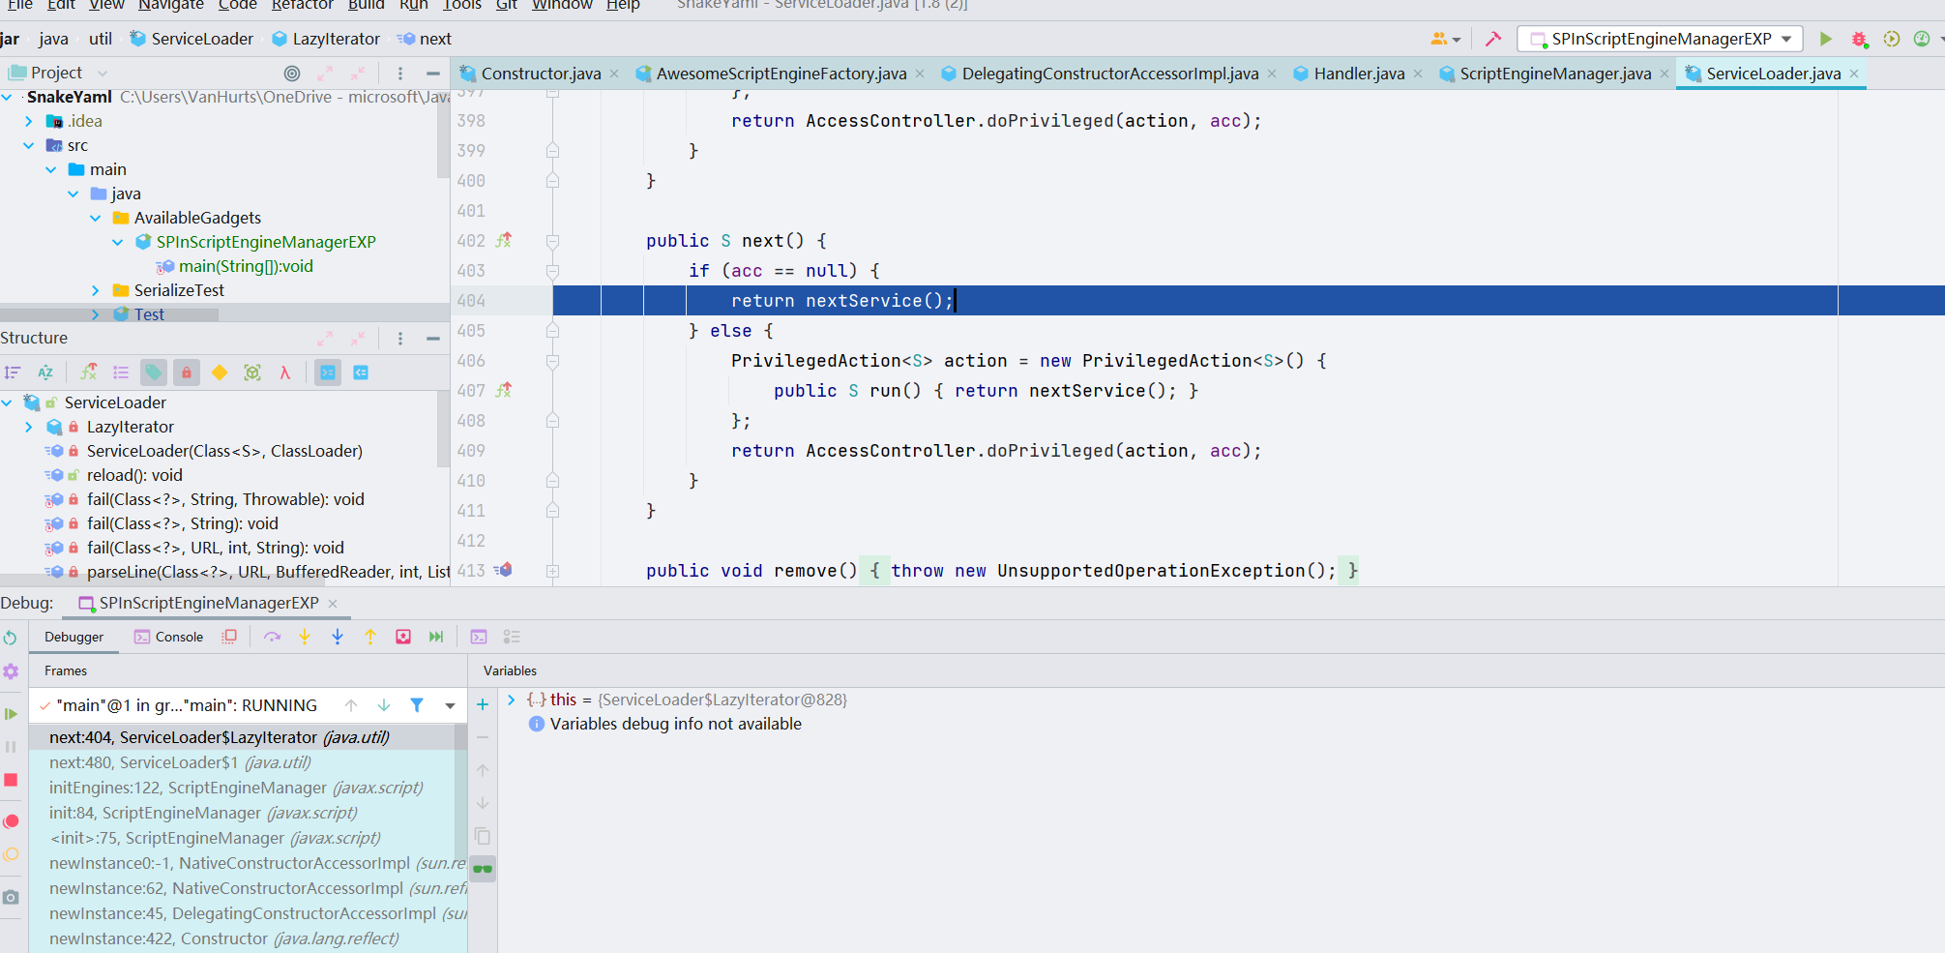Image resolution: width=1945 pixels, height=953 pixels.
Task: Expand the SerializeTest folder in Project tree
Action: 95,290
